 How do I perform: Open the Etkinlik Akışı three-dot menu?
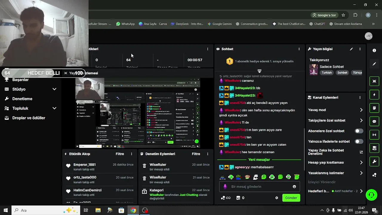point(131,154)
